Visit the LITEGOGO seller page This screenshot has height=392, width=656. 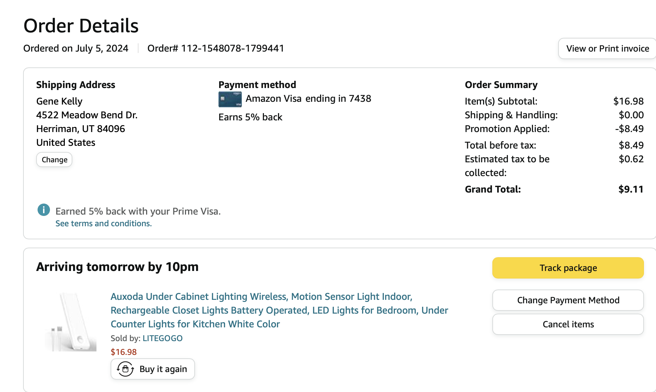tap(163, 338)
